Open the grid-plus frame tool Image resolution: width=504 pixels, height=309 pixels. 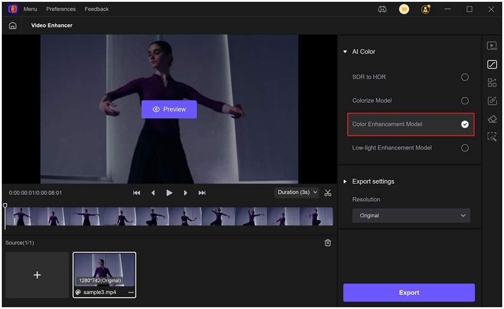(492, 82)
